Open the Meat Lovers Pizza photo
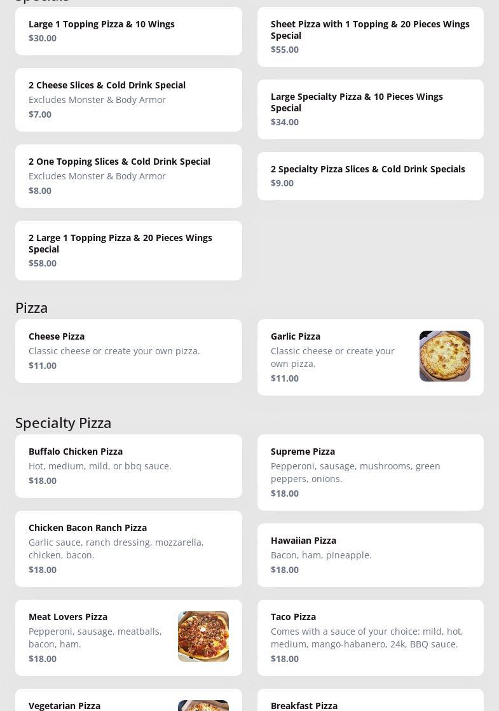499x711 pixels. click(203, 637)
